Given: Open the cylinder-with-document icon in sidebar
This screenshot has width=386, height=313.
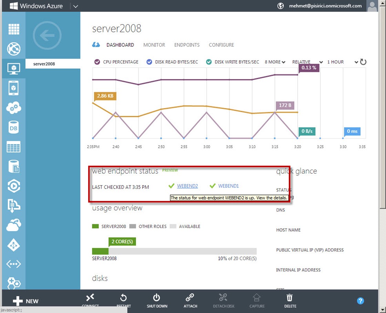Looking at the screenshot, I should 14,166.
